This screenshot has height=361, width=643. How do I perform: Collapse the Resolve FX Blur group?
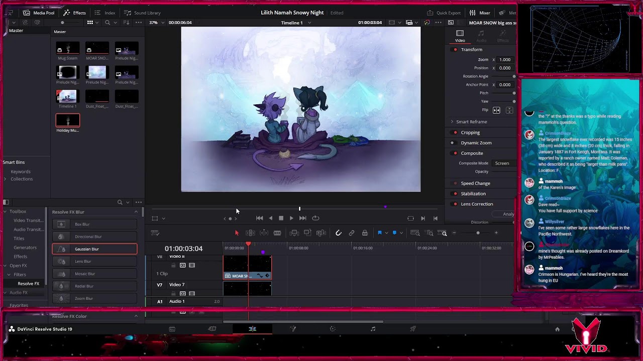[136, 212]
